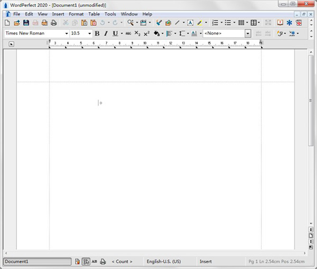Click English-U.S. (US) language in status bar

pyautogui.click(x=164, y=262)
